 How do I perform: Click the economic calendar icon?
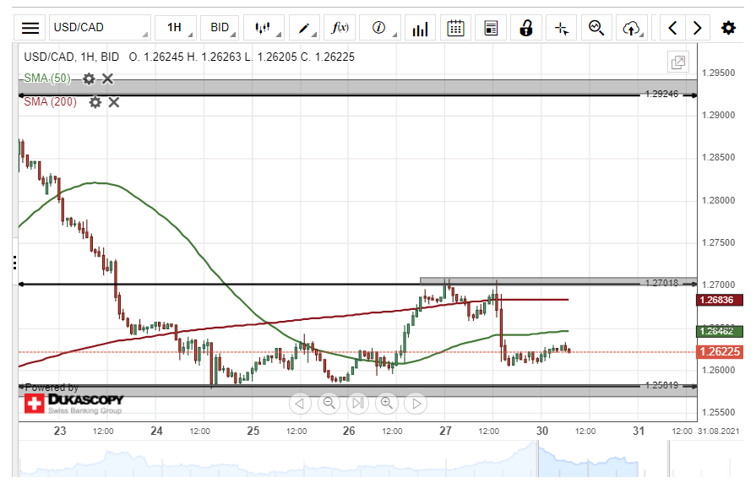[455, 28]
